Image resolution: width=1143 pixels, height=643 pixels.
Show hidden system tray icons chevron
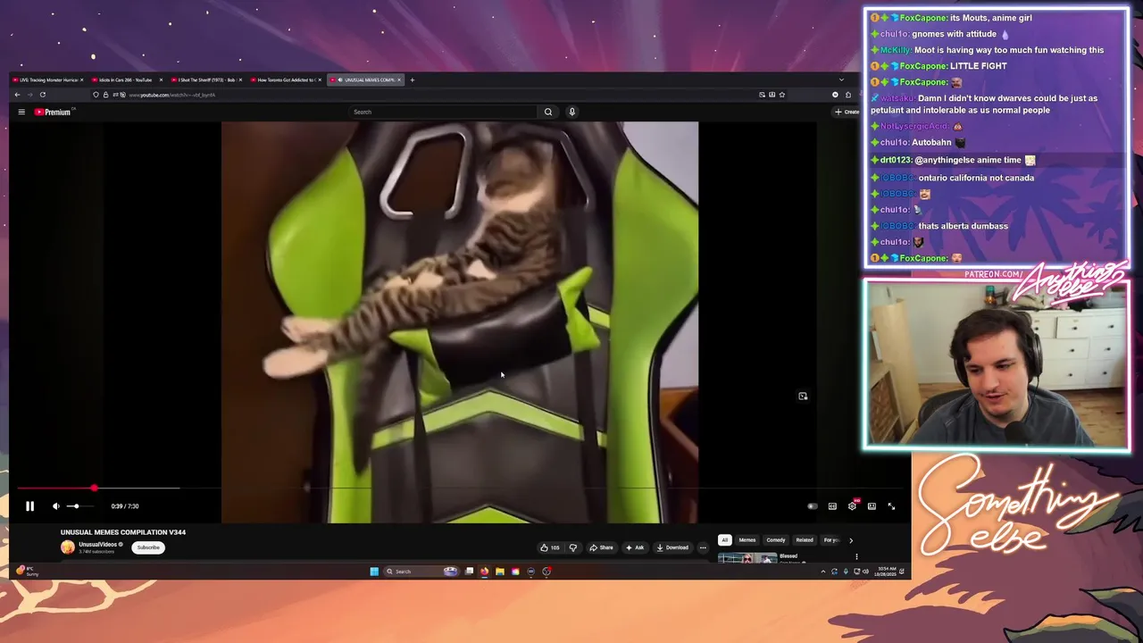coord(823,572)
